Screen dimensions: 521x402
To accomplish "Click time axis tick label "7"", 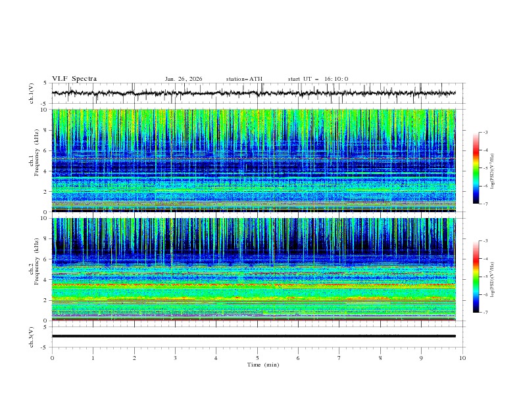I will click(339, 358).
